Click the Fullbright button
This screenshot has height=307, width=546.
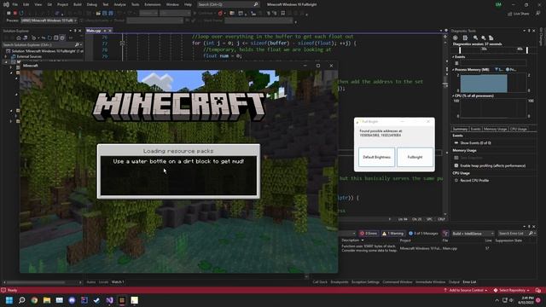click(415, 157)
